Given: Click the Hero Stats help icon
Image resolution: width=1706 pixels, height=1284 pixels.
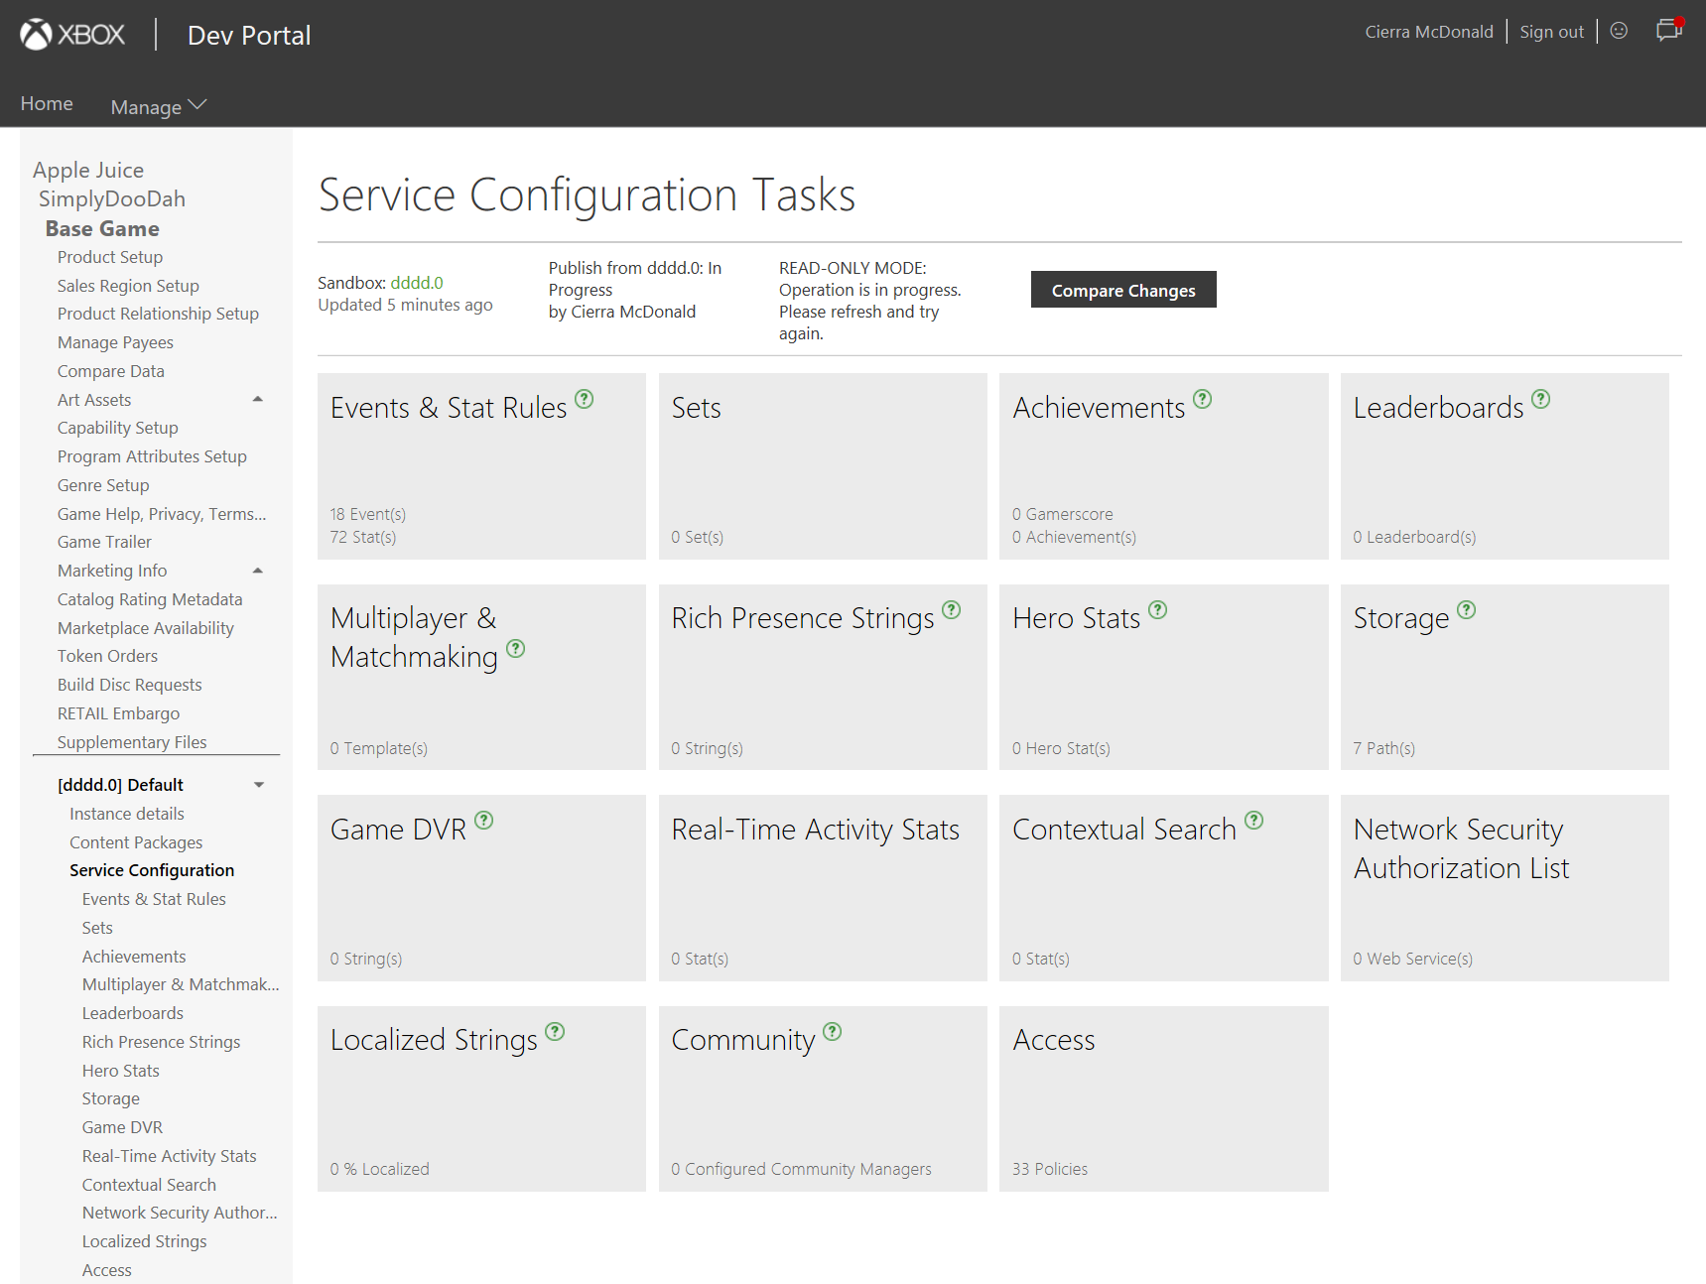Looking at the screenshot, I should point(1157,610).
